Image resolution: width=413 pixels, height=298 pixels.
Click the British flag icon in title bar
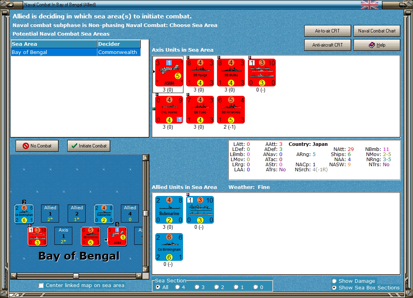click(369, 5)
